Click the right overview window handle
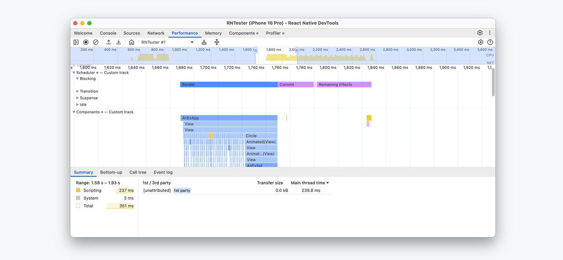Viewport: 563px width, 260px height. [297, 50]
